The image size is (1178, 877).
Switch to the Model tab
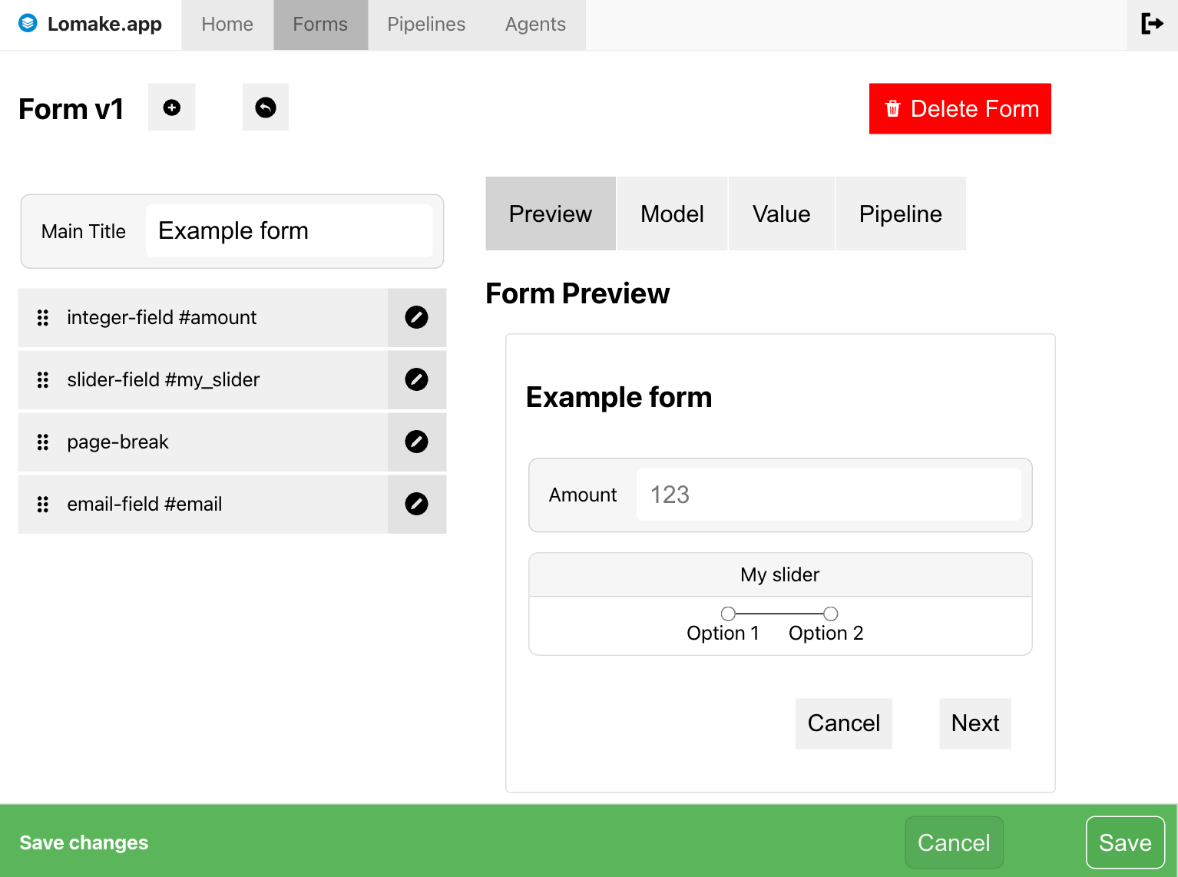click(672, 213)
